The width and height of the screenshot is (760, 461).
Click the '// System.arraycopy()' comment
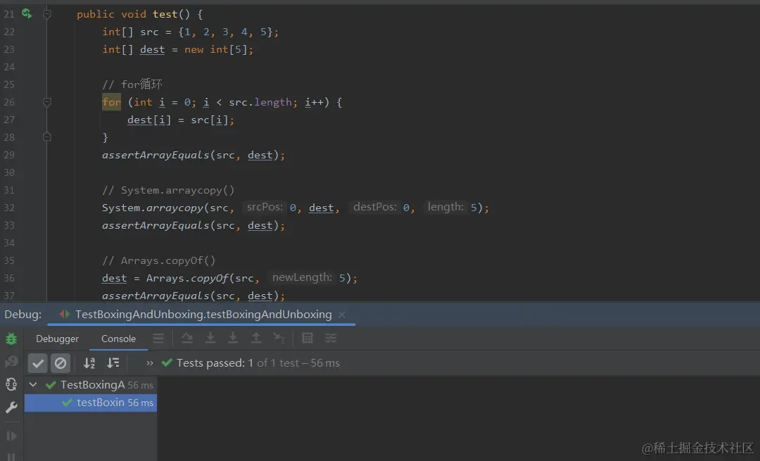(168, 190)
